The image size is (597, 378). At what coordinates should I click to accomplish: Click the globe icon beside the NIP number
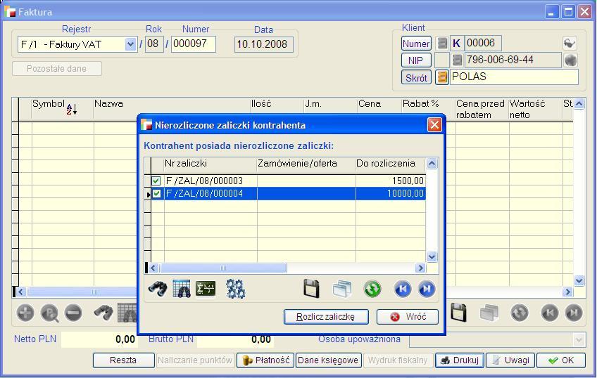pos(570,60)
